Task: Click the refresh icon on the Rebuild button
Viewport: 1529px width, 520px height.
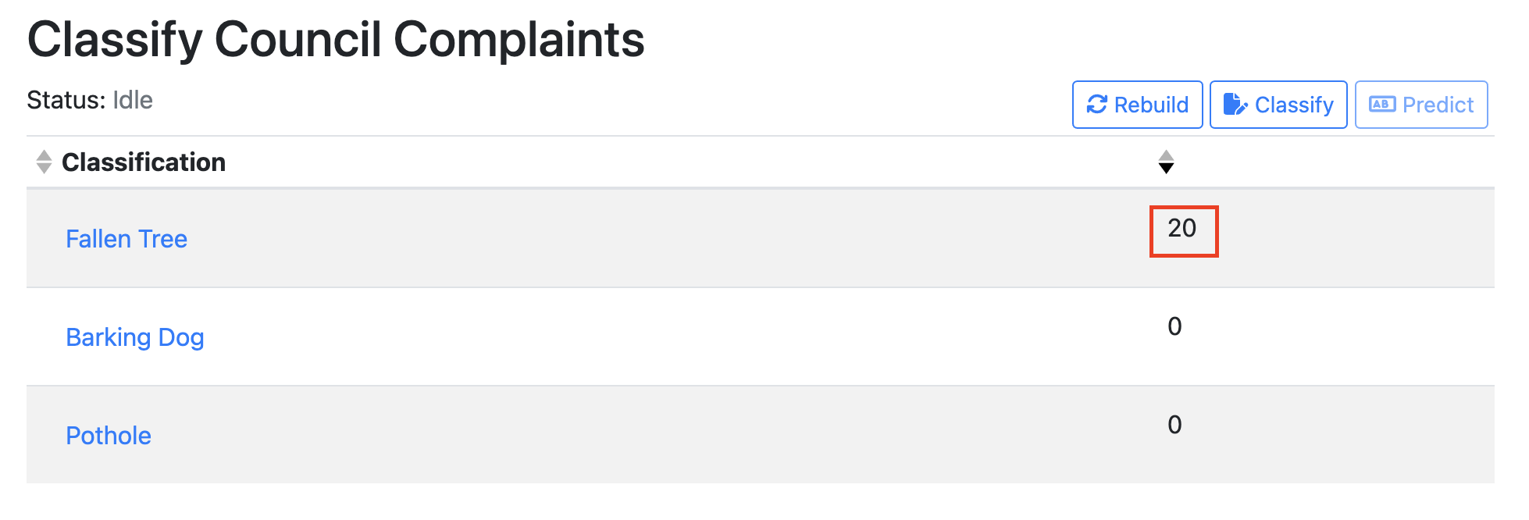Action: point(1096,105)
